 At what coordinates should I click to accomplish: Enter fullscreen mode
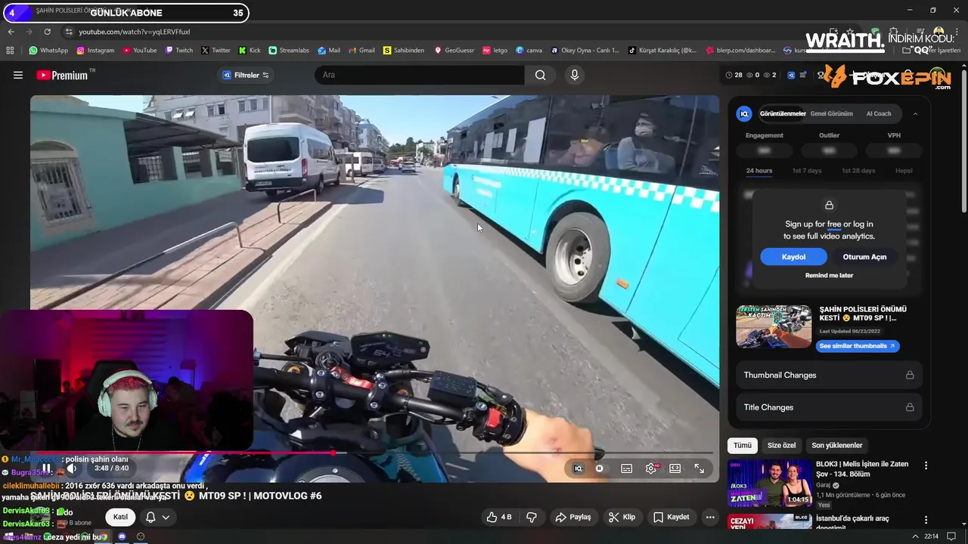tap(700, 468)
